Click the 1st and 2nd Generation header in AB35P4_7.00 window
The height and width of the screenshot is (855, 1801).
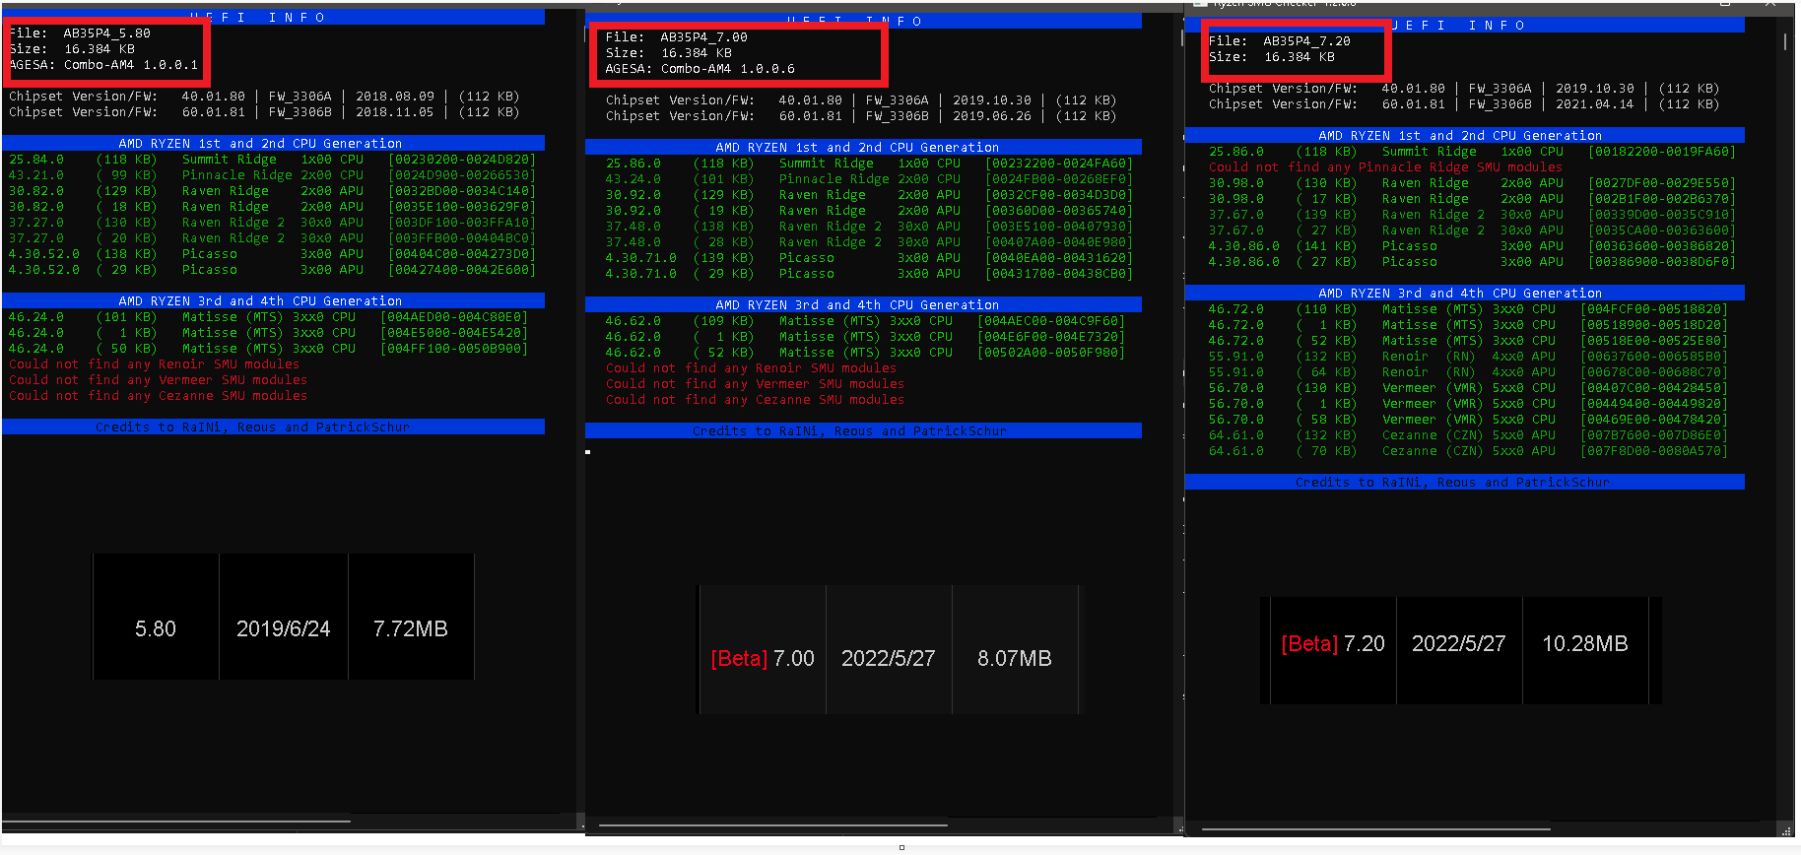pos(863,147)
